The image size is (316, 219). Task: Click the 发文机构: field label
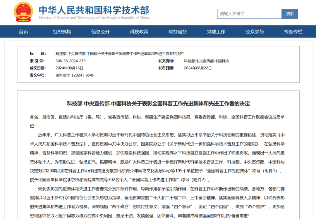(166, 61)
